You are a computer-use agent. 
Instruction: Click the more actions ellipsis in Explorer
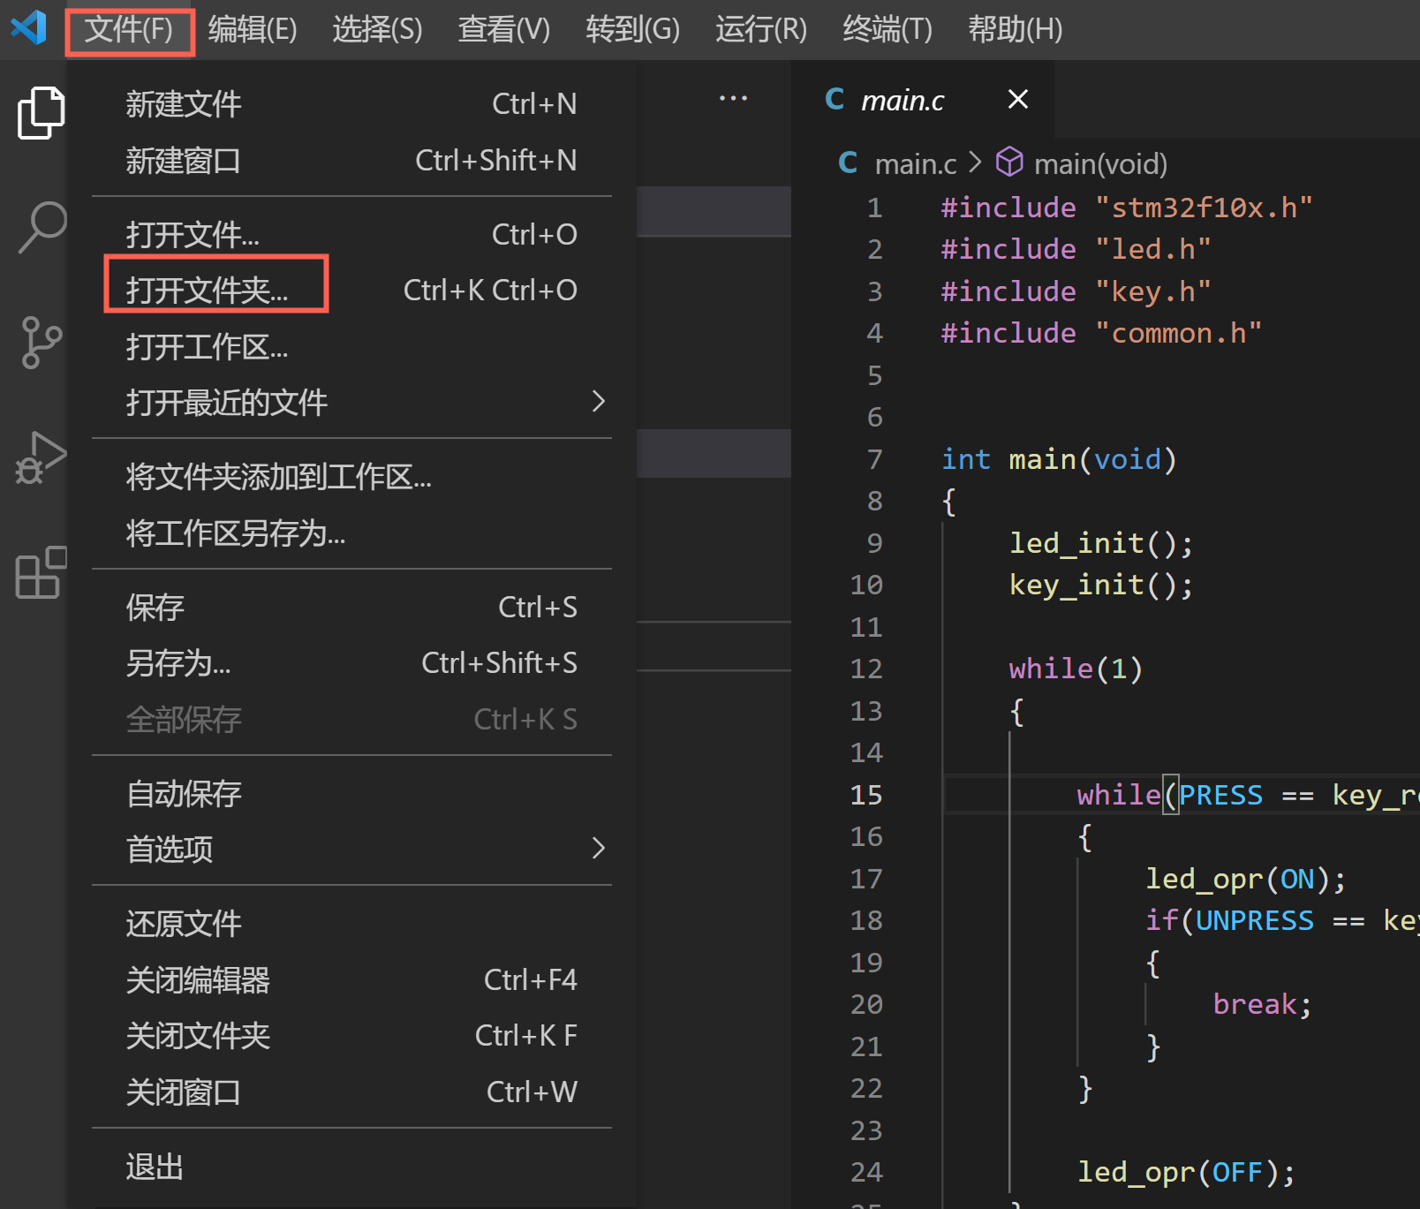[x=733, y=97]
